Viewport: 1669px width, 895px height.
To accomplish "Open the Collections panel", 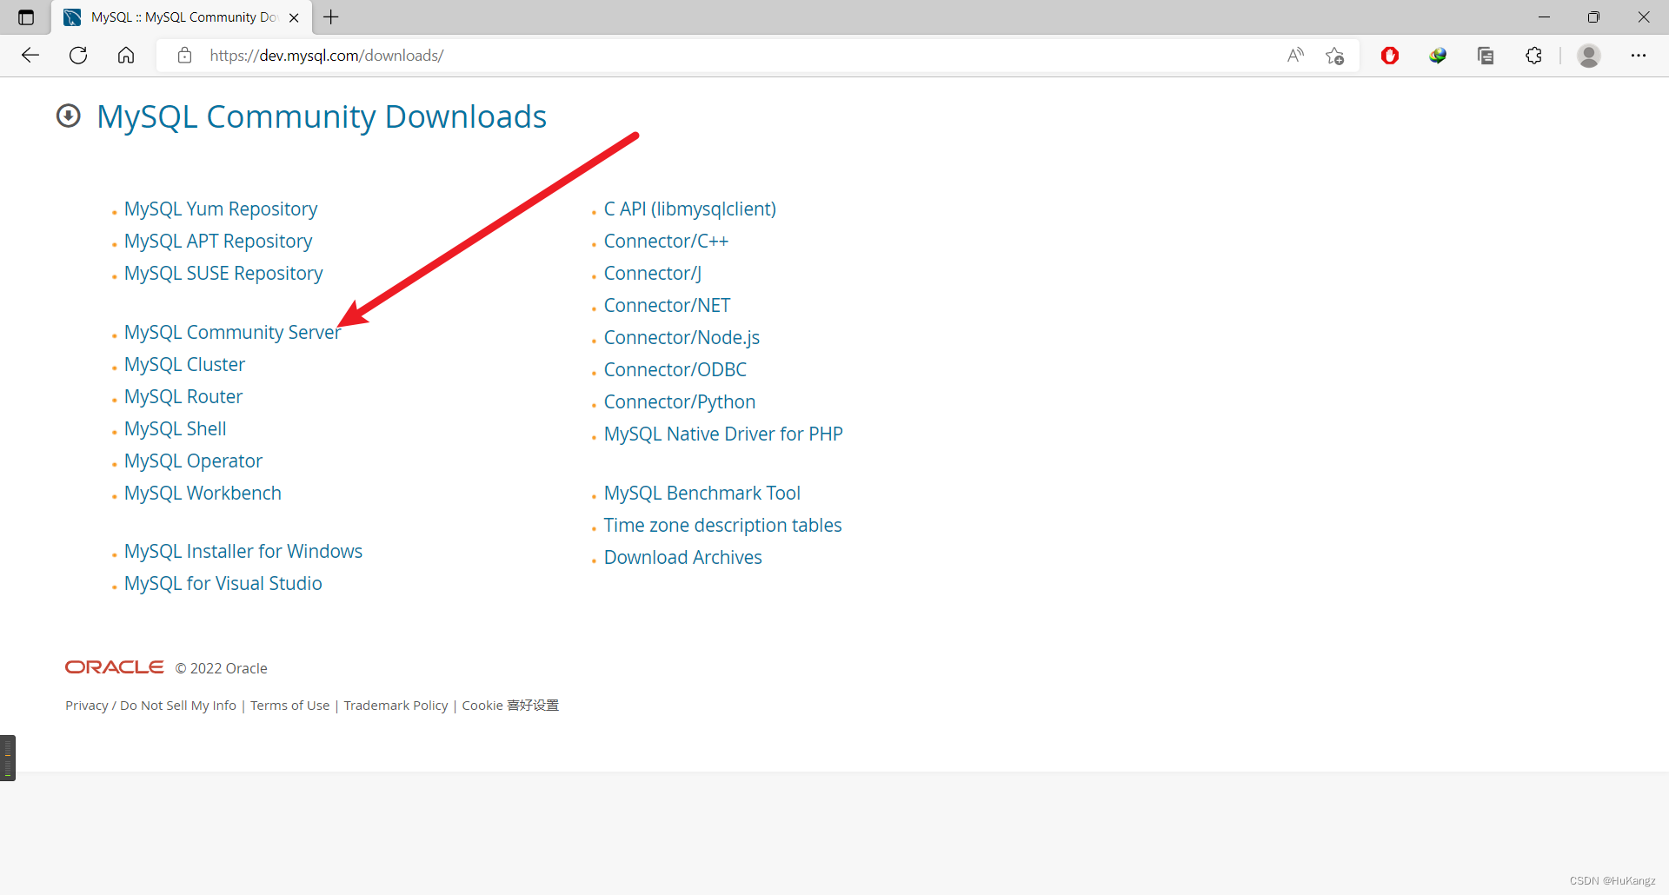I will [1486, 56].
